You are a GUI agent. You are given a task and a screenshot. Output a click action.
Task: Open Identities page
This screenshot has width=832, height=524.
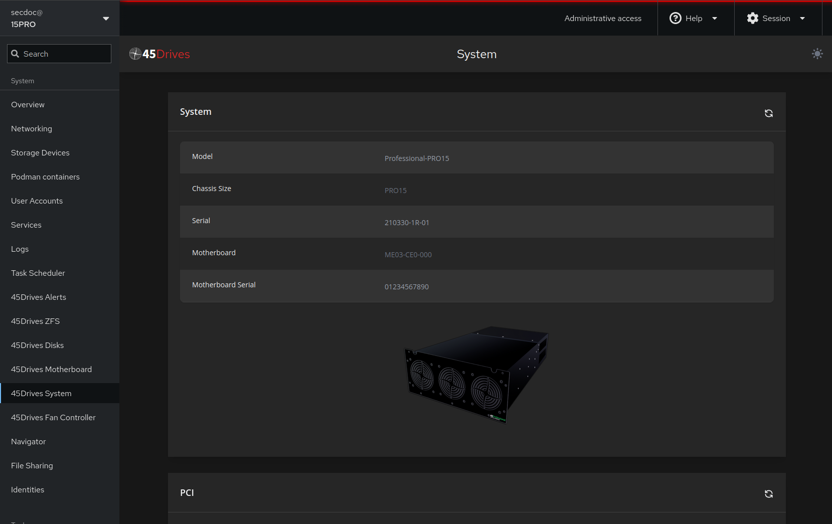(60, 489)
